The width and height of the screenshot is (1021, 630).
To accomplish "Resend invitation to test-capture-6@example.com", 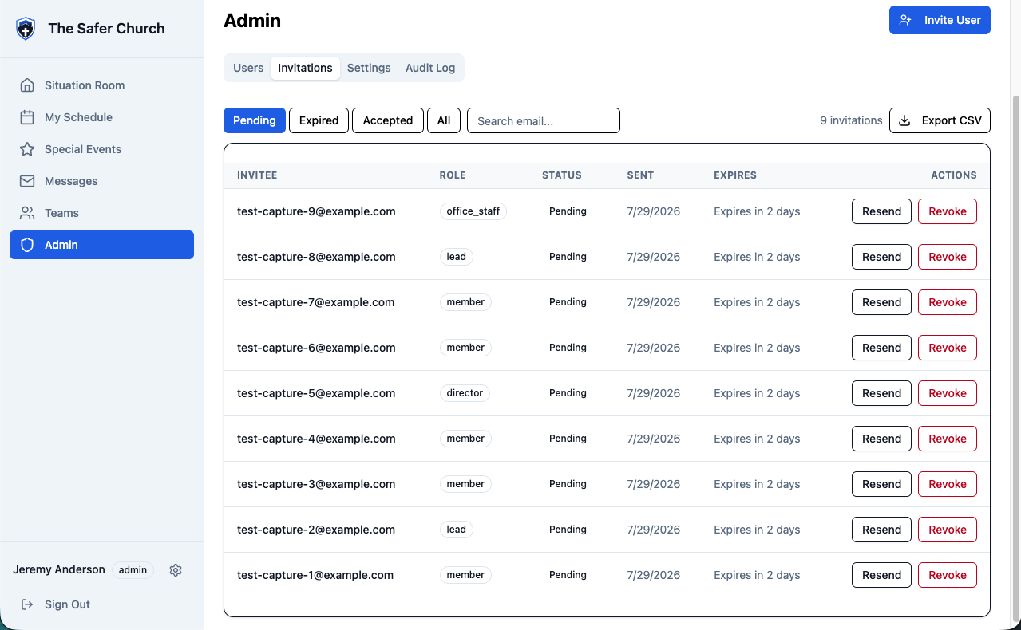I will coord(881,348).
